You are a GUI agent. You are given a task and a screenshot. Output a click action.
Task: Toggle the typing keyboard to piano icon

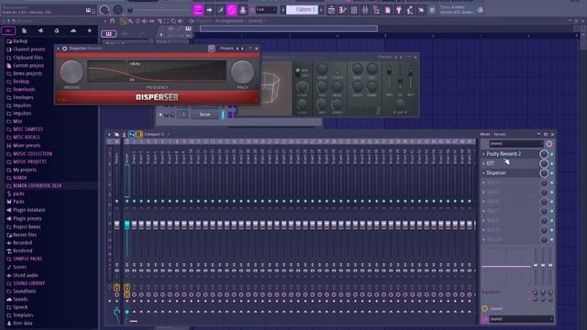(89, 10)
